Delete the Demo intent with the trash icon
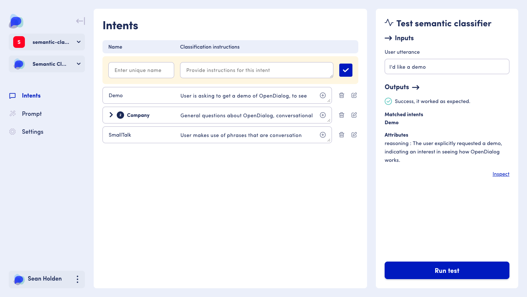 pos(341,95)
